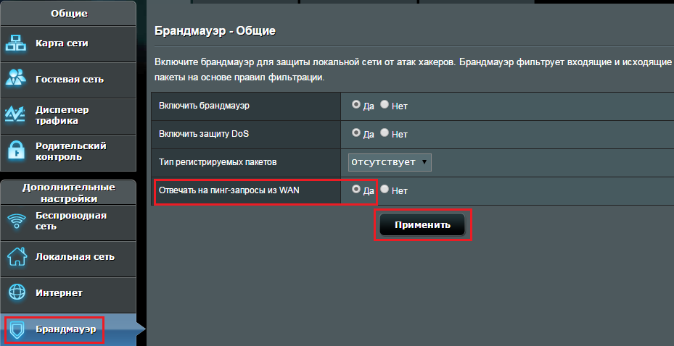Click the Гостевая сеть people icon
The height and width of the screenshot is (346, 674).
[16, 80]
